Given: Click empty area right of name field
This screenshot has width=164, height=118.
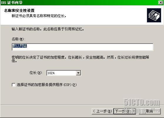Looking at the screenshot, I should (158, 47).
